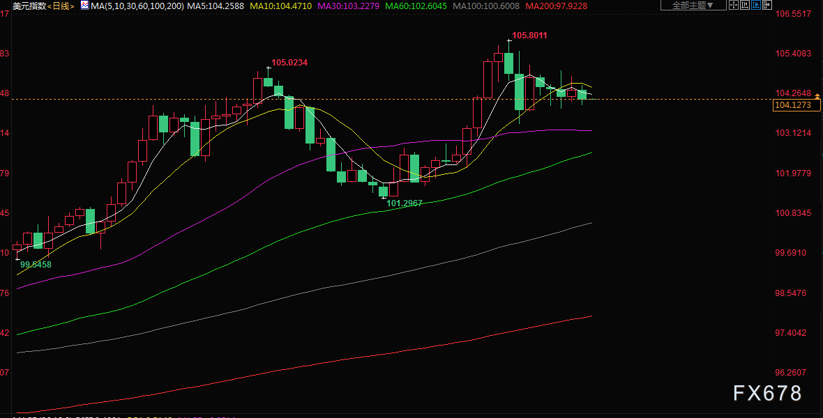The height and width of the screenshot is (418, 823).
Task: Click the current price tag 104.1273
Action: pos(792,105)
